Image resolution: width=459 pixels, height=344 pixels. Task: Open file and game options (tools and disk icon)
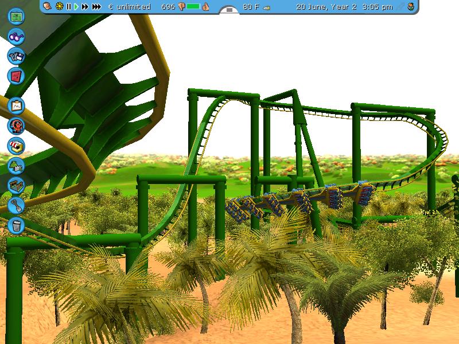click(x=16, y=56)
